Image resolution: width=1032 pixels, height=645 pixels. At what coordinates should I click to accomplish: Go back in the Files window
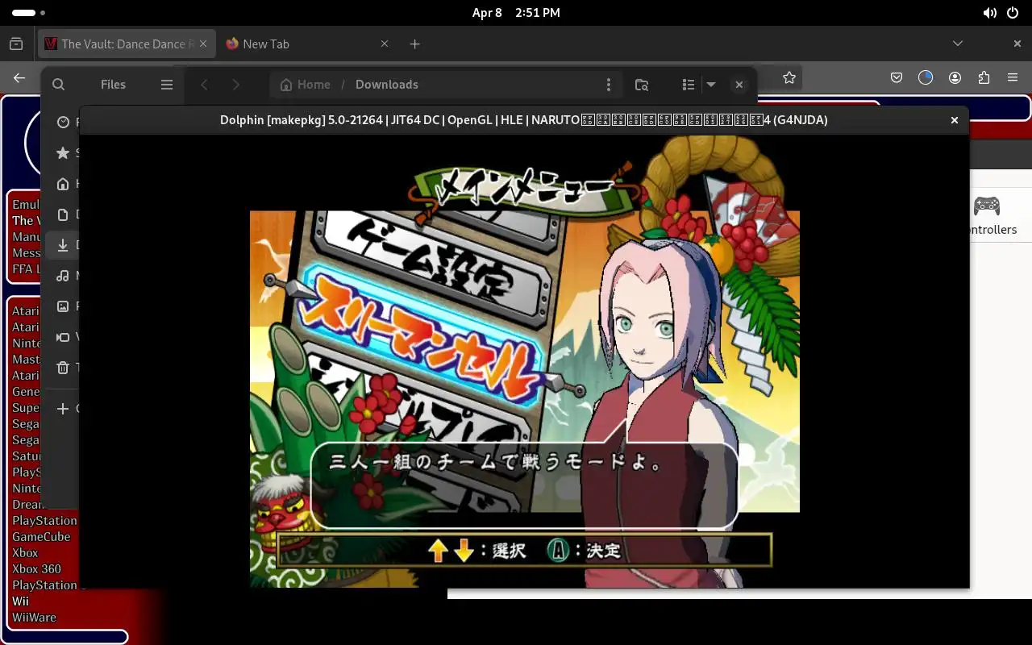point(205,85)
